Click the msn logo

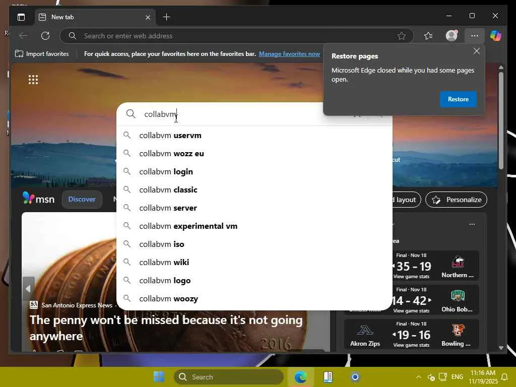[x=38, y=199]
